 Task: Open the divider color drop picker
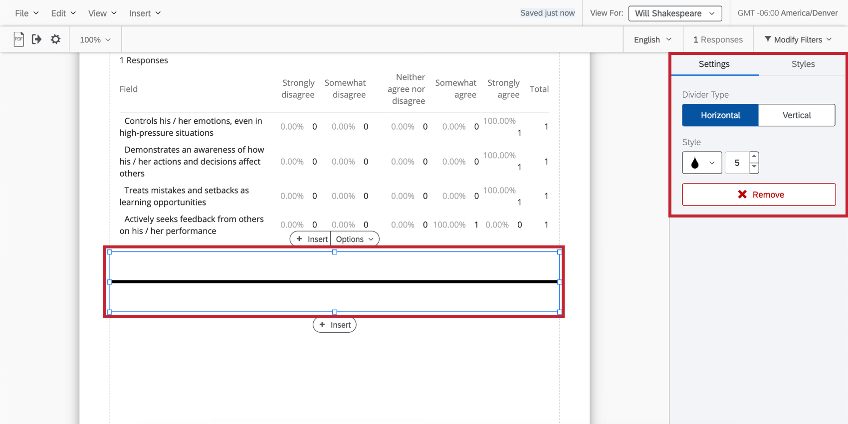(x=702, y=163)
